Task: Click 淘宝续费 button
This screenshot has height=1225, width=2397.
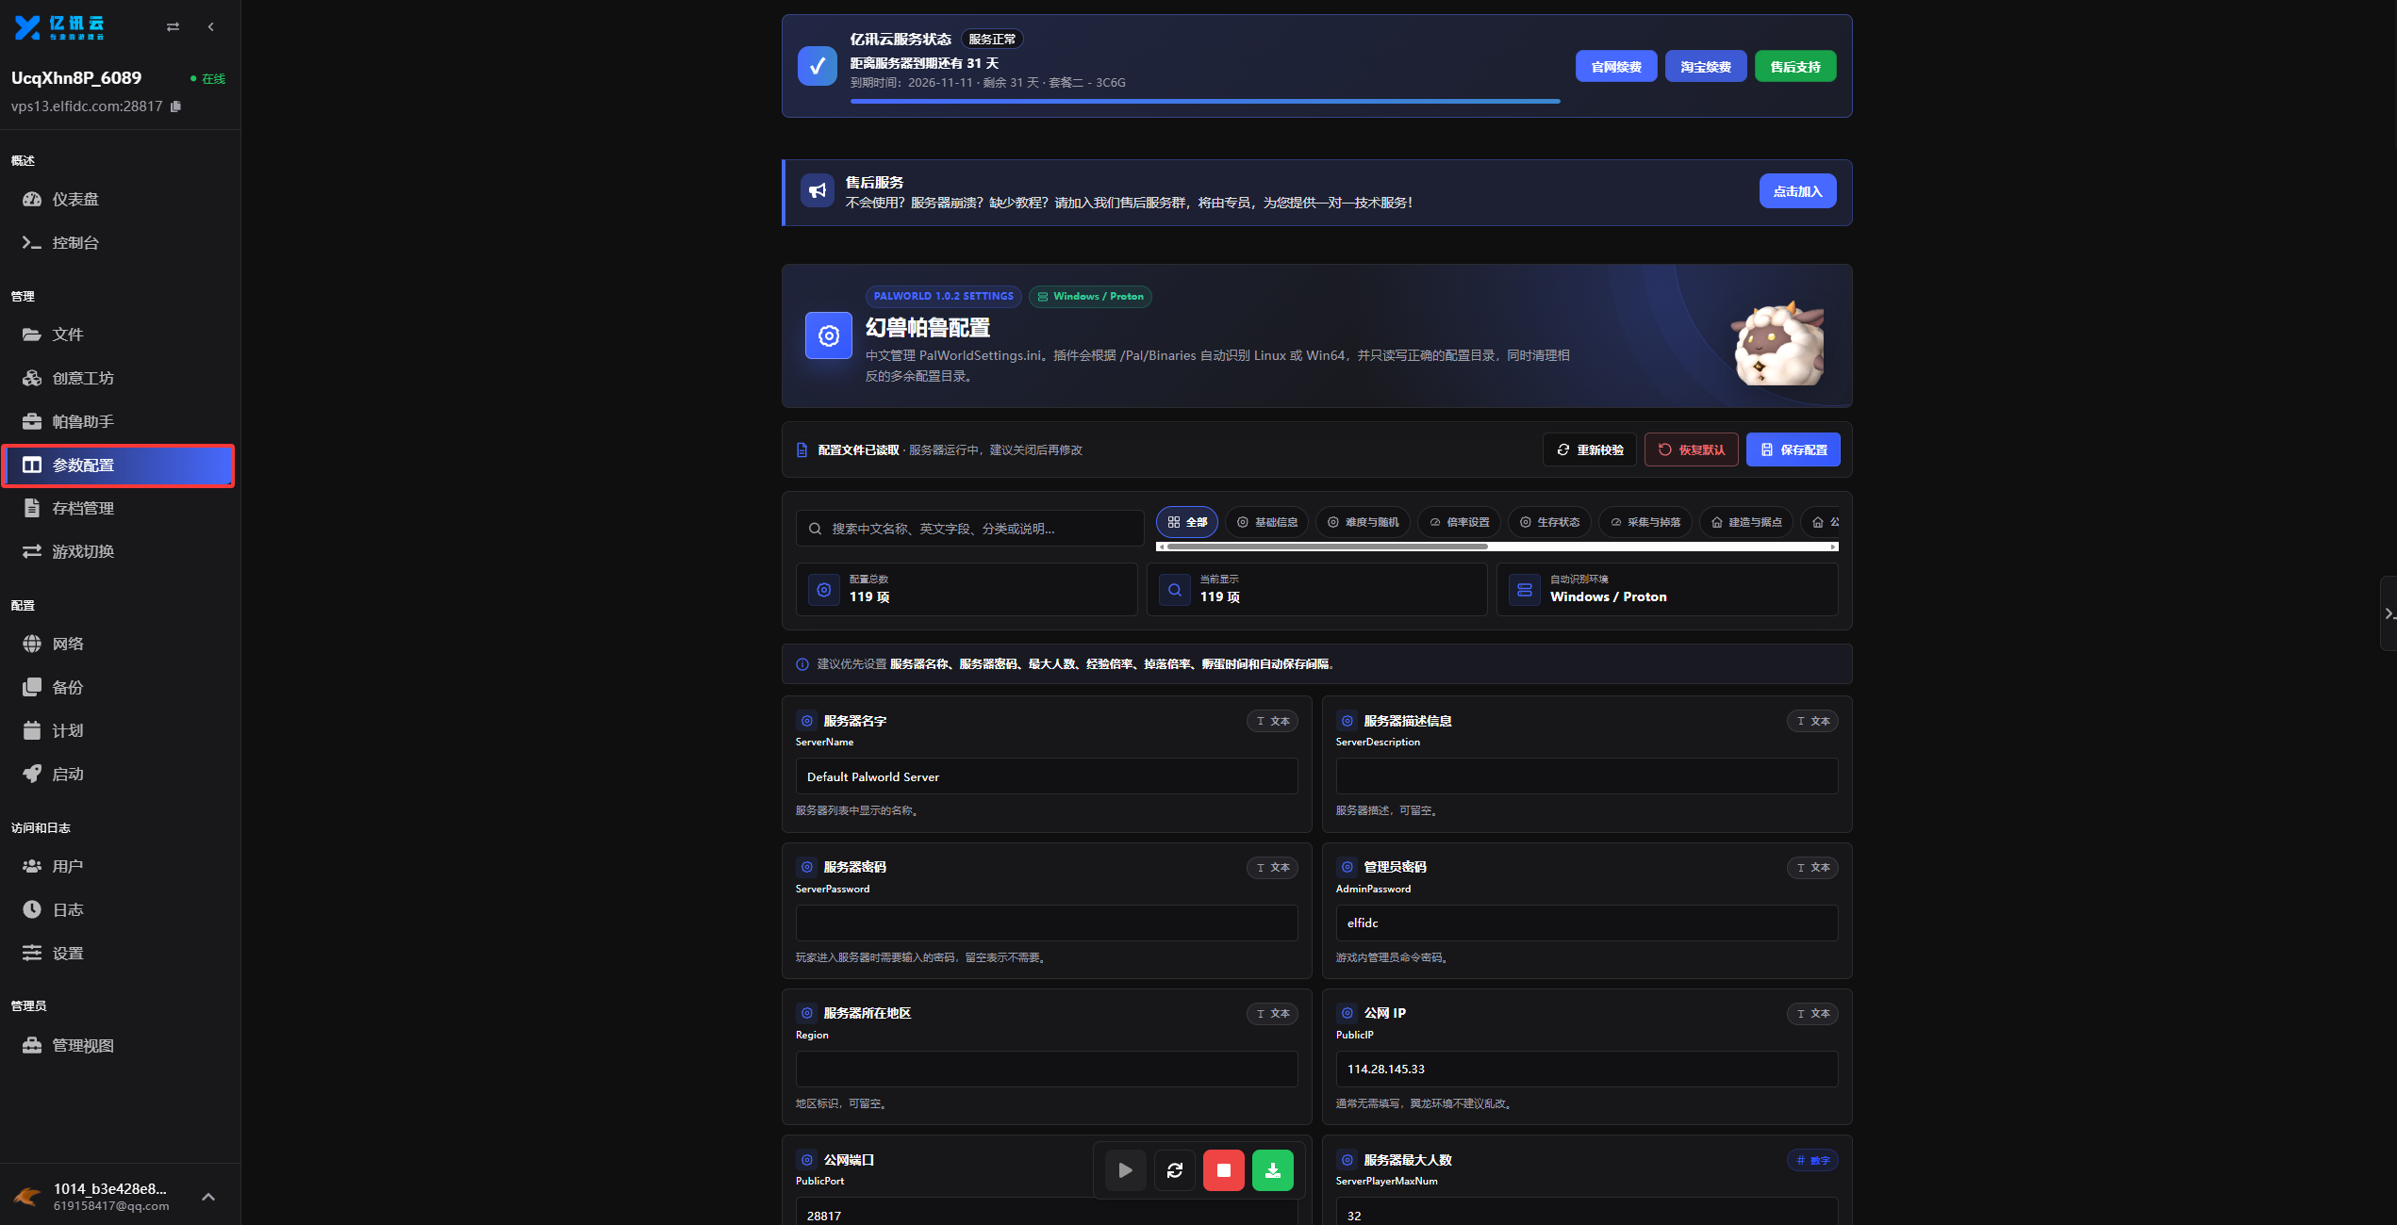Action: (1706, 67)
